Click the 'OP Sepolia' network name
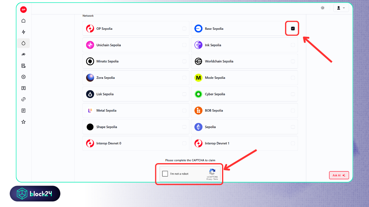 tap(104, 29)
